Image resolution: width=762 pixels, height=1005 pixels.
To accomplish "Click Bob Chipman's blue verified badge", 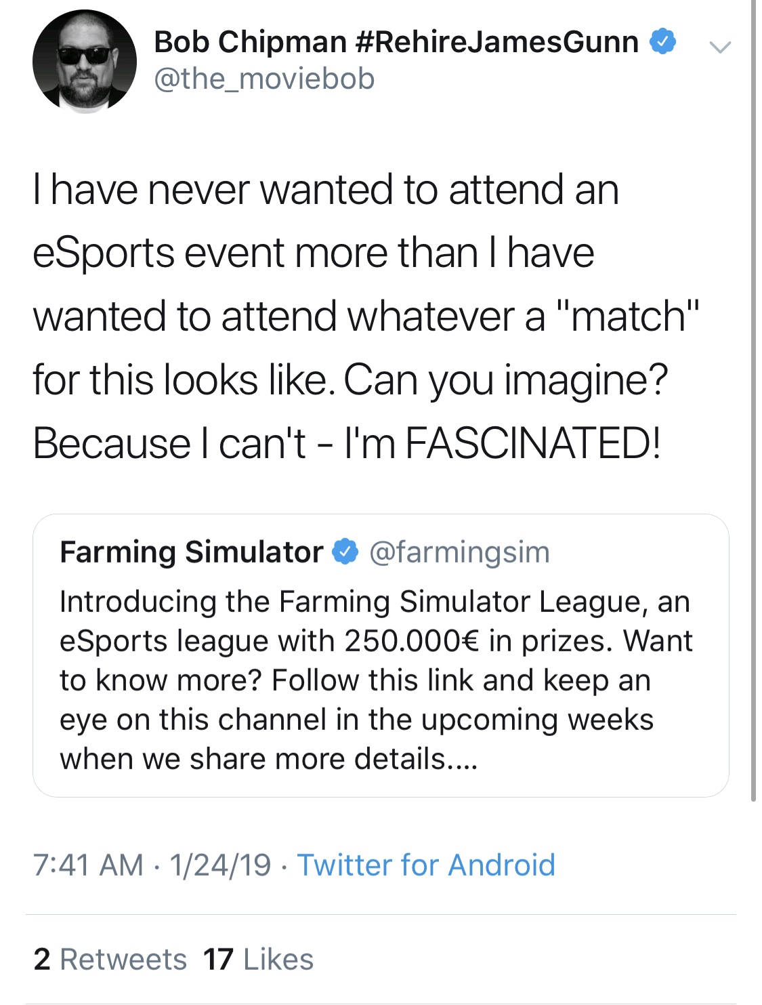I will click(662, 42).
